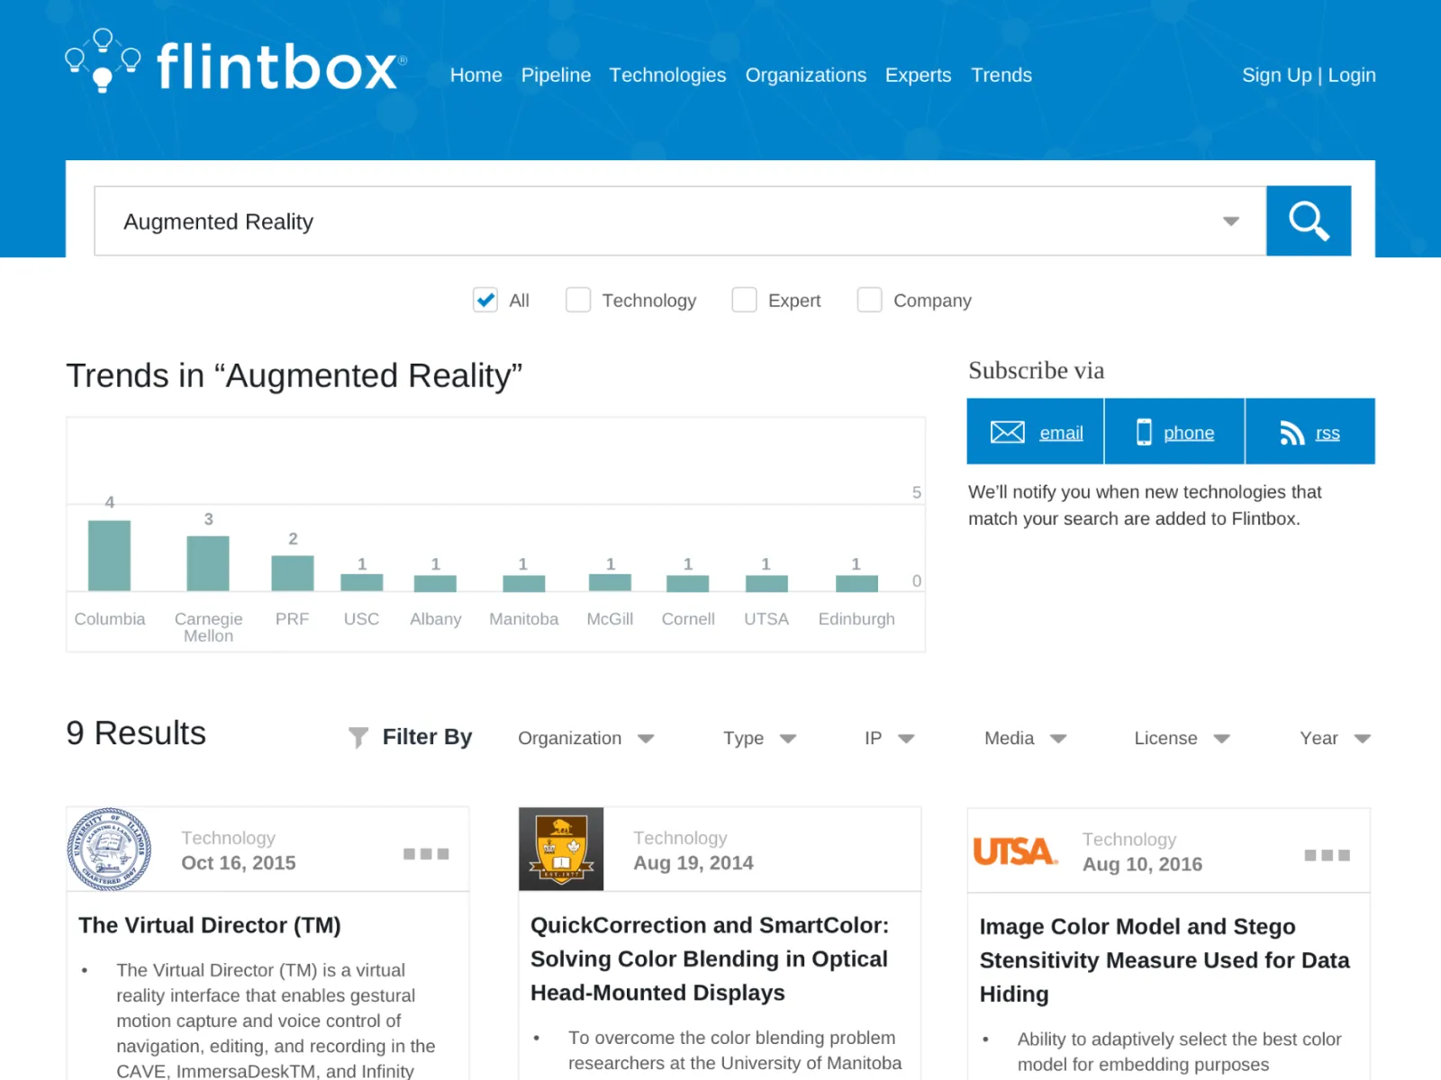Click the University of Illinois seal logo

pos(109,850)
